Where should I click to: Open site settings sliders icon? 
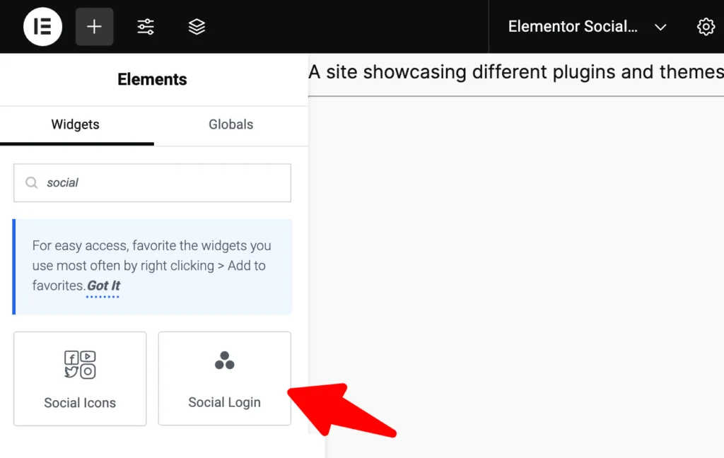tap(146, 27)
